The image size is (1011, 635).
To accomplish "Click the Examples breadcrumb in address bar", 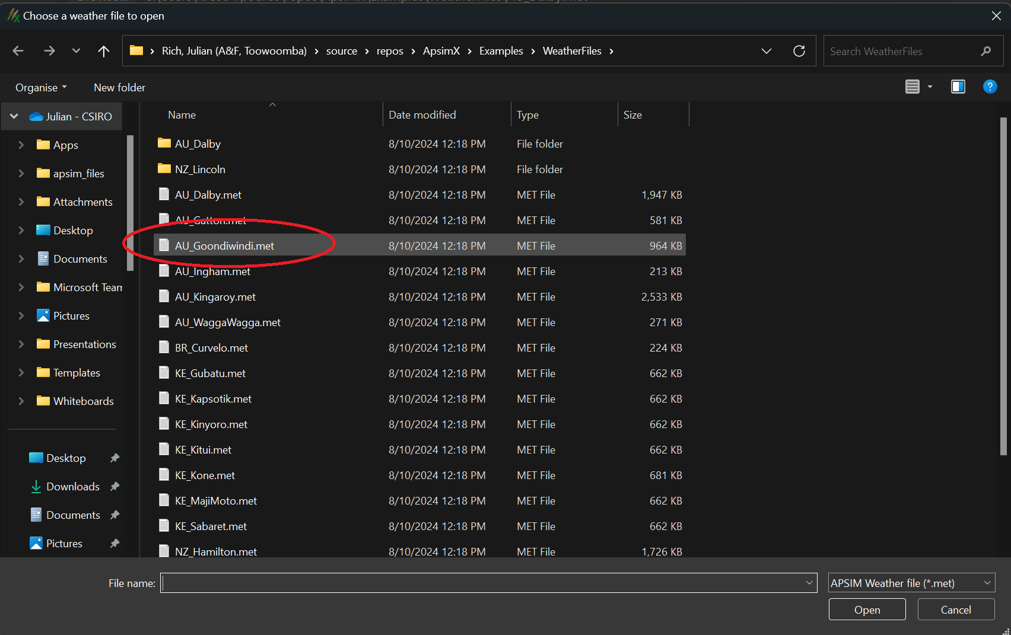I will (x=501, y=51).
